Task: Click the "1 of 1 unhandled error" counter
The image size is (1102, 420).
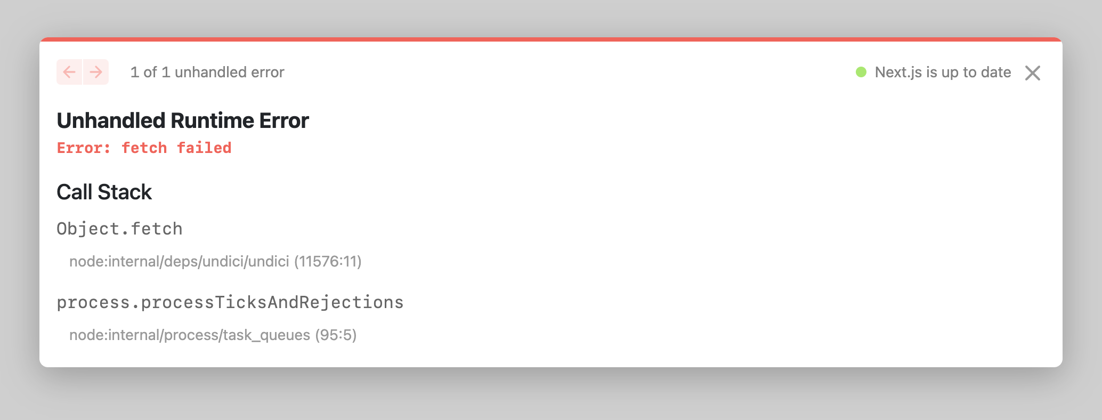Action: pos(207,72)
